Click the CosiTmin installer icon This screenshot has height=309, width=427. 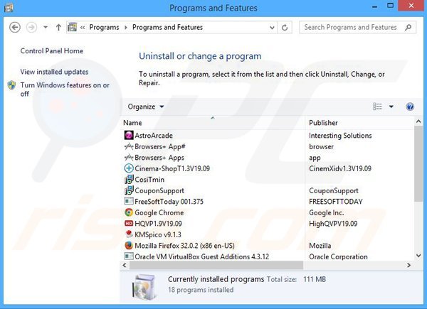click(x=129, y=180)
